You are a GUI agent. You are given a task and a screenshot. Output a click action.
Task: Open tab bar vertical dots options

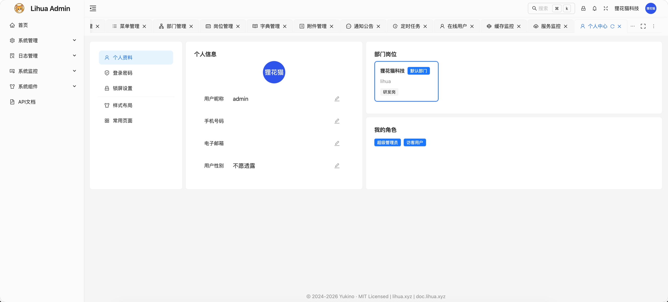click(x=654, y=26)
